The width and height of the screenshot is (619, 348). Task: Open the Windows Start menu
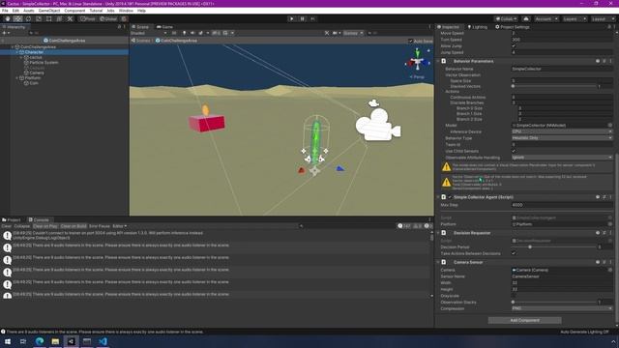pyautogui.click(x=8, y=341)
